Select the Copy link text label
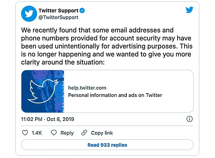The height and width of the screenshot is (158, 215). 102,133
